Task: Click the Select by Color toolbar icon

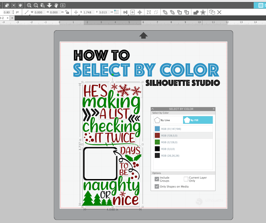Action: (x=20, y=5)
